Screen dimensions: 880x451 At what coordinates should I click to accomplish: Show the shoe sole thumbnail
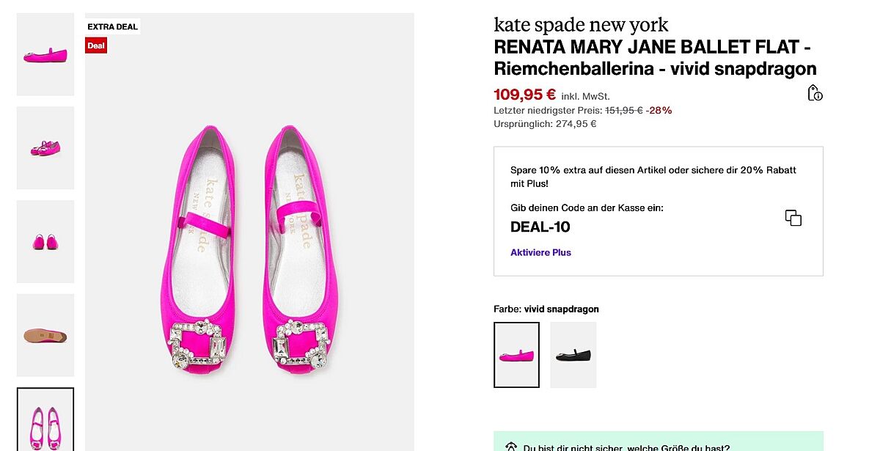click(x=45, y=335)
